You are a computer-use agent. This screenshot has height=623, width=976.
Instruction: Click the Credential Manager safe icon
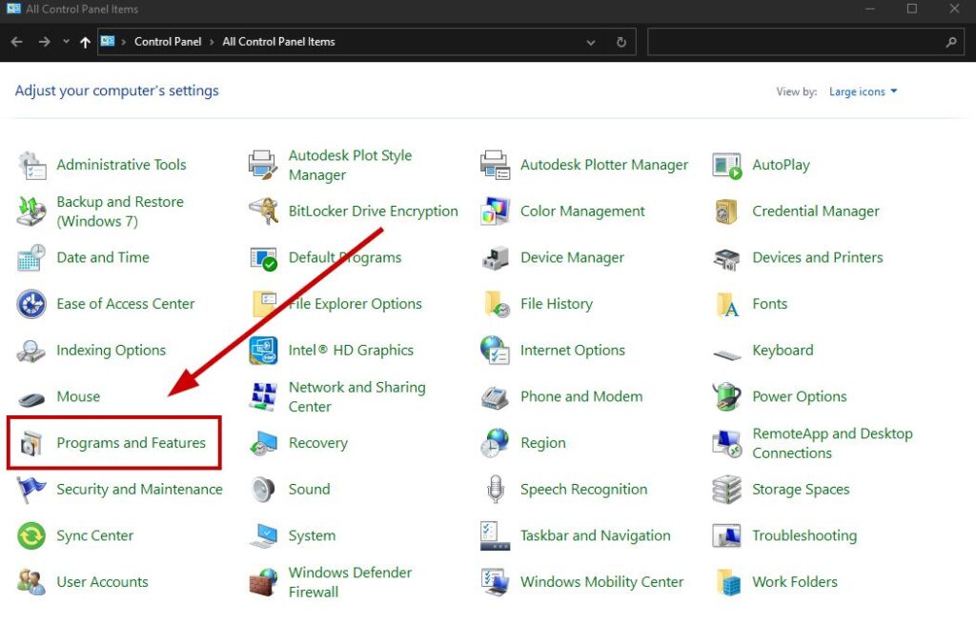tap(727, 211)
